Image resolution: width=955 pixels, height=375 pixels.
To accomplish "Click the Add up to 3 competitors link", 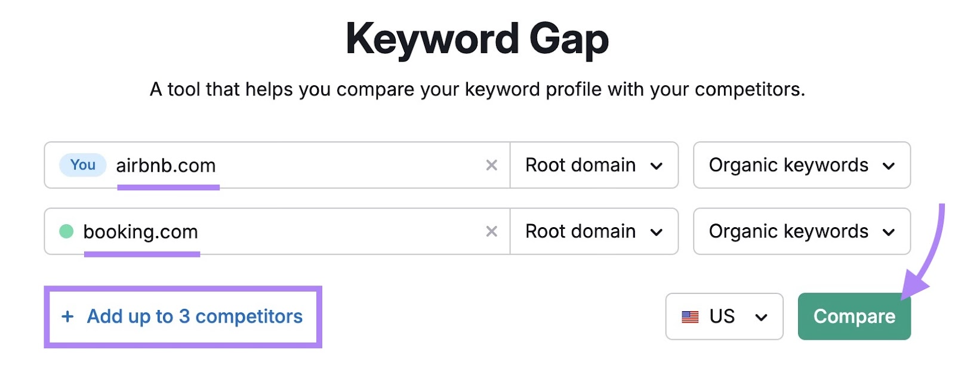I will pyautogui.click(x=192, y=317).
